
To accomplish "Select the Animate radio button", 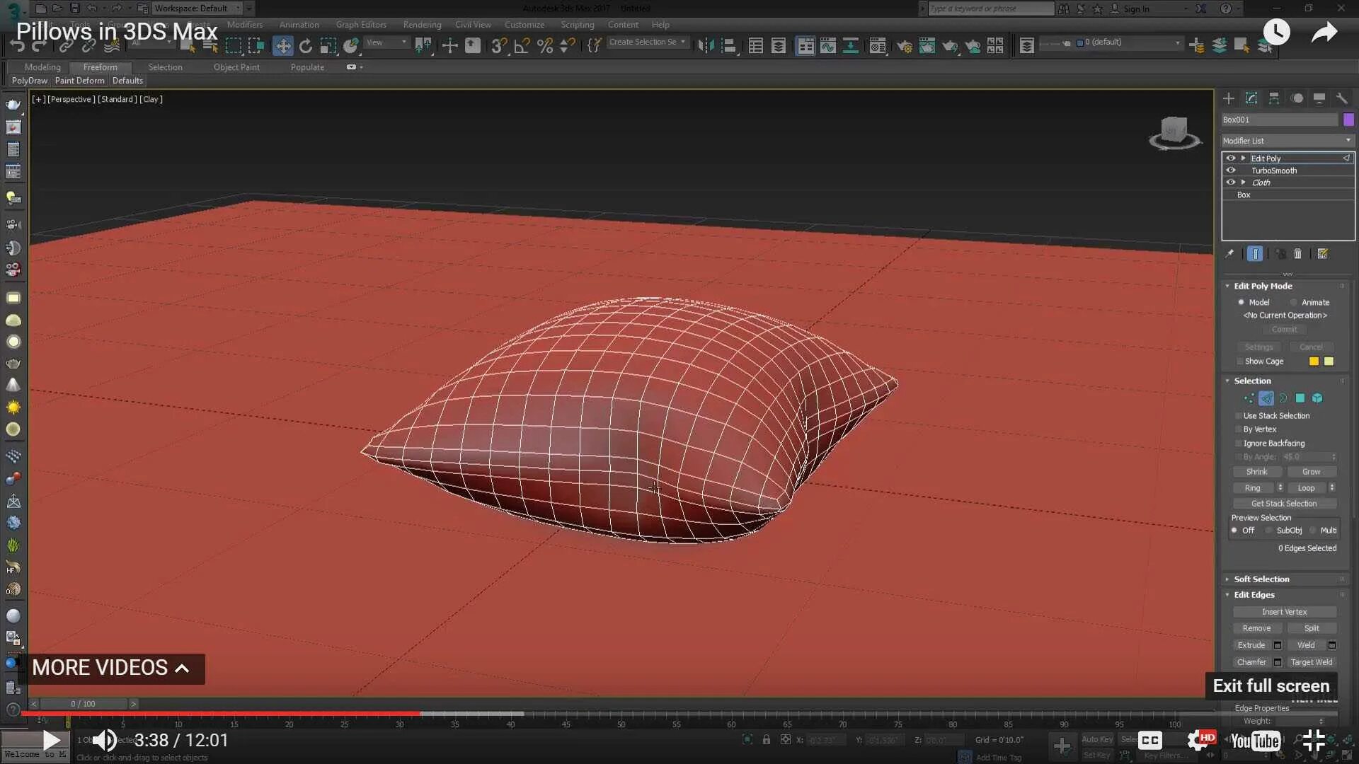I will pos(1294,302).
